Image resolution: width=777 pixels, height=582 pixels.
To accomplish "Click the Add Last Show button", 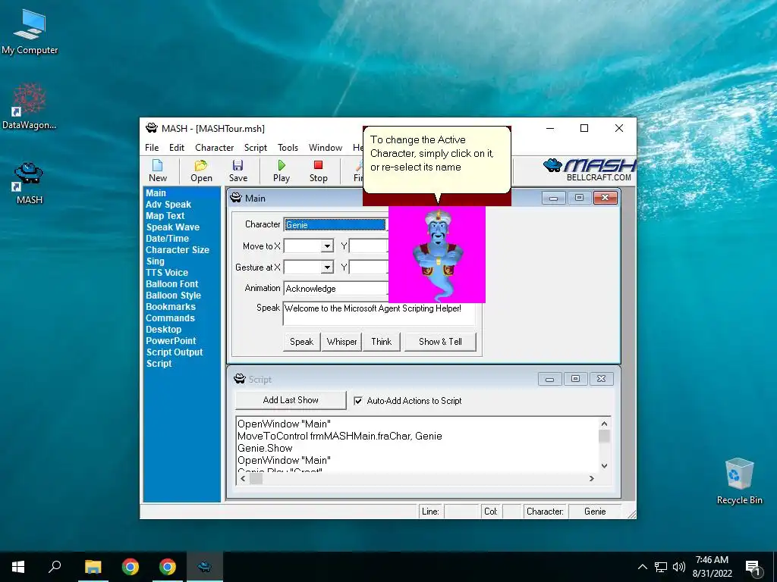I will [291, 400].
